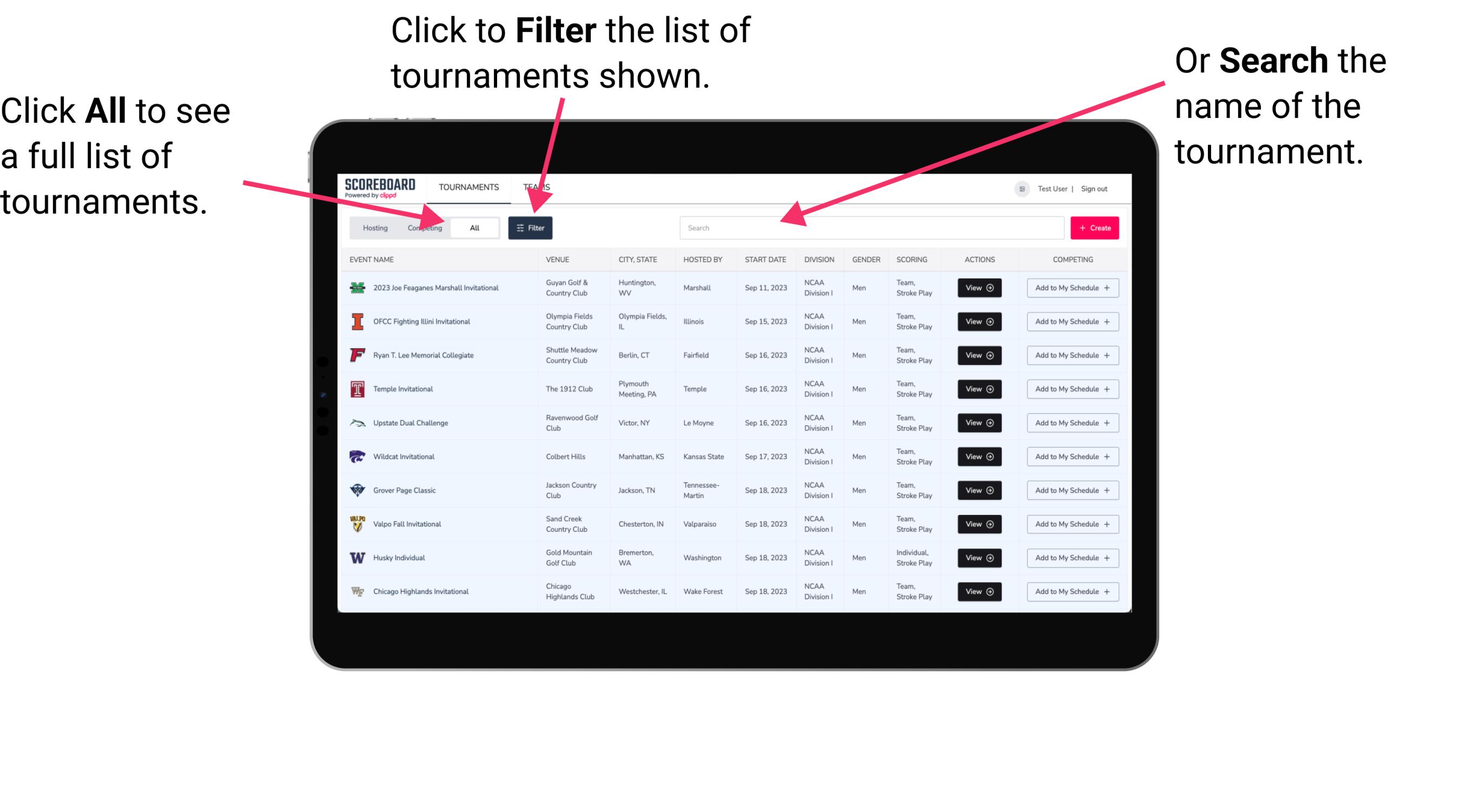
Task: View the Grover Page Classic tournament
Action: pyautogui.click(x=979, y=490)
